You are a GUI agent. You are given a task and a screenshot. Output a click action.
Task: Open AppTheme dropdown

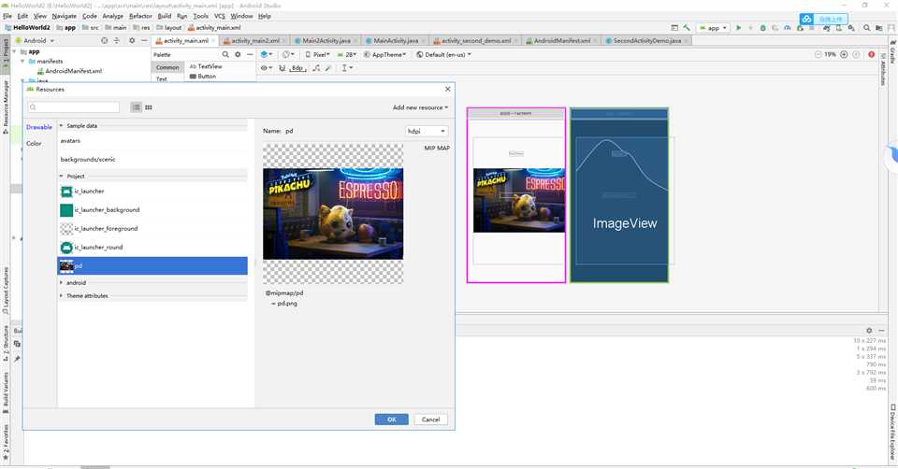click(385, 54)
